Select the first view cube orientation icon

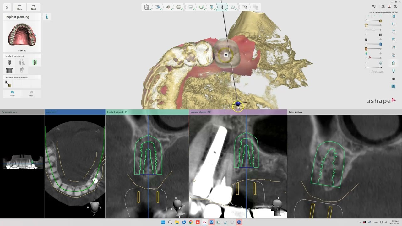coord(393,16)
